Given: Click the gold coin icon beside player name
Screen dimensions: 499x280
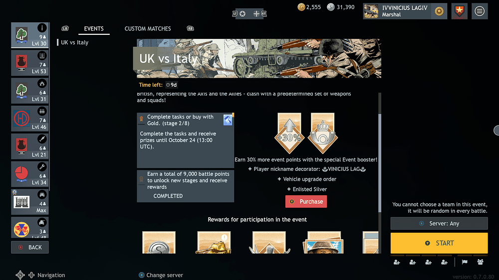Looking at the screenshot, I should 439,11.
